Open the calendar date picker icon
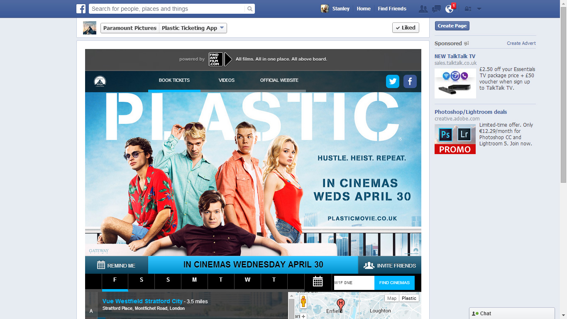This screenshot has width=567, height=319. point(318,281)
